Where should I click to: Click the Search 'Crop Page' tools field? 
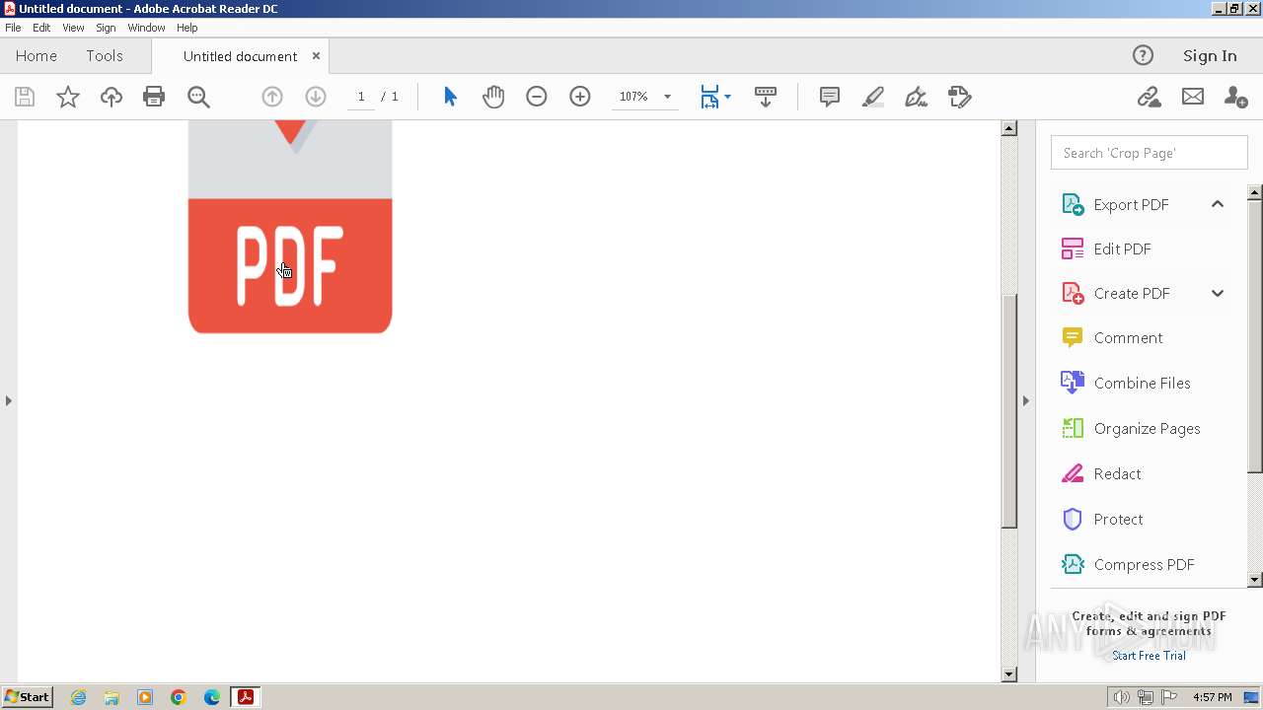(x=1149, y=153)
